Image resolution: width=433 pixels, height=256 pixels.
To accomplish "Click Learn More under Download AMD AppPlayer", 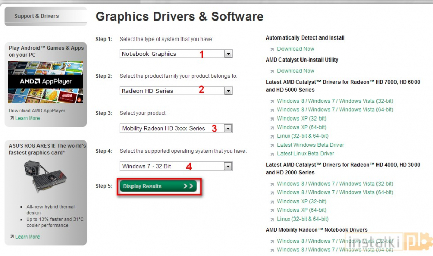I will [x=28, y=118].
